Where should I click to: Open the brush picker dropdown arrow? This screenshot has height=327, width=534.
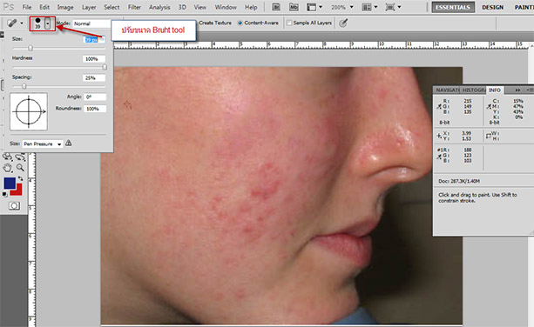pos(48,23)
